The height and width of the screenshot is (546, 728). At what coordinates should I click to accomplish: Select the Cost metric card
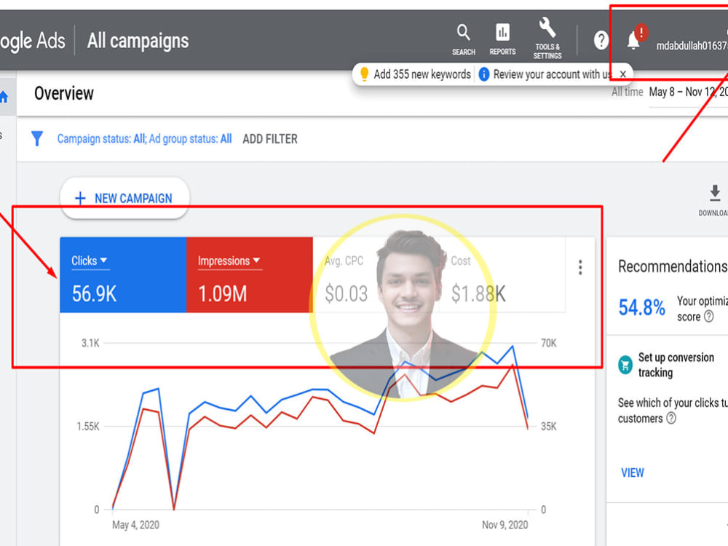pos(502,275)
